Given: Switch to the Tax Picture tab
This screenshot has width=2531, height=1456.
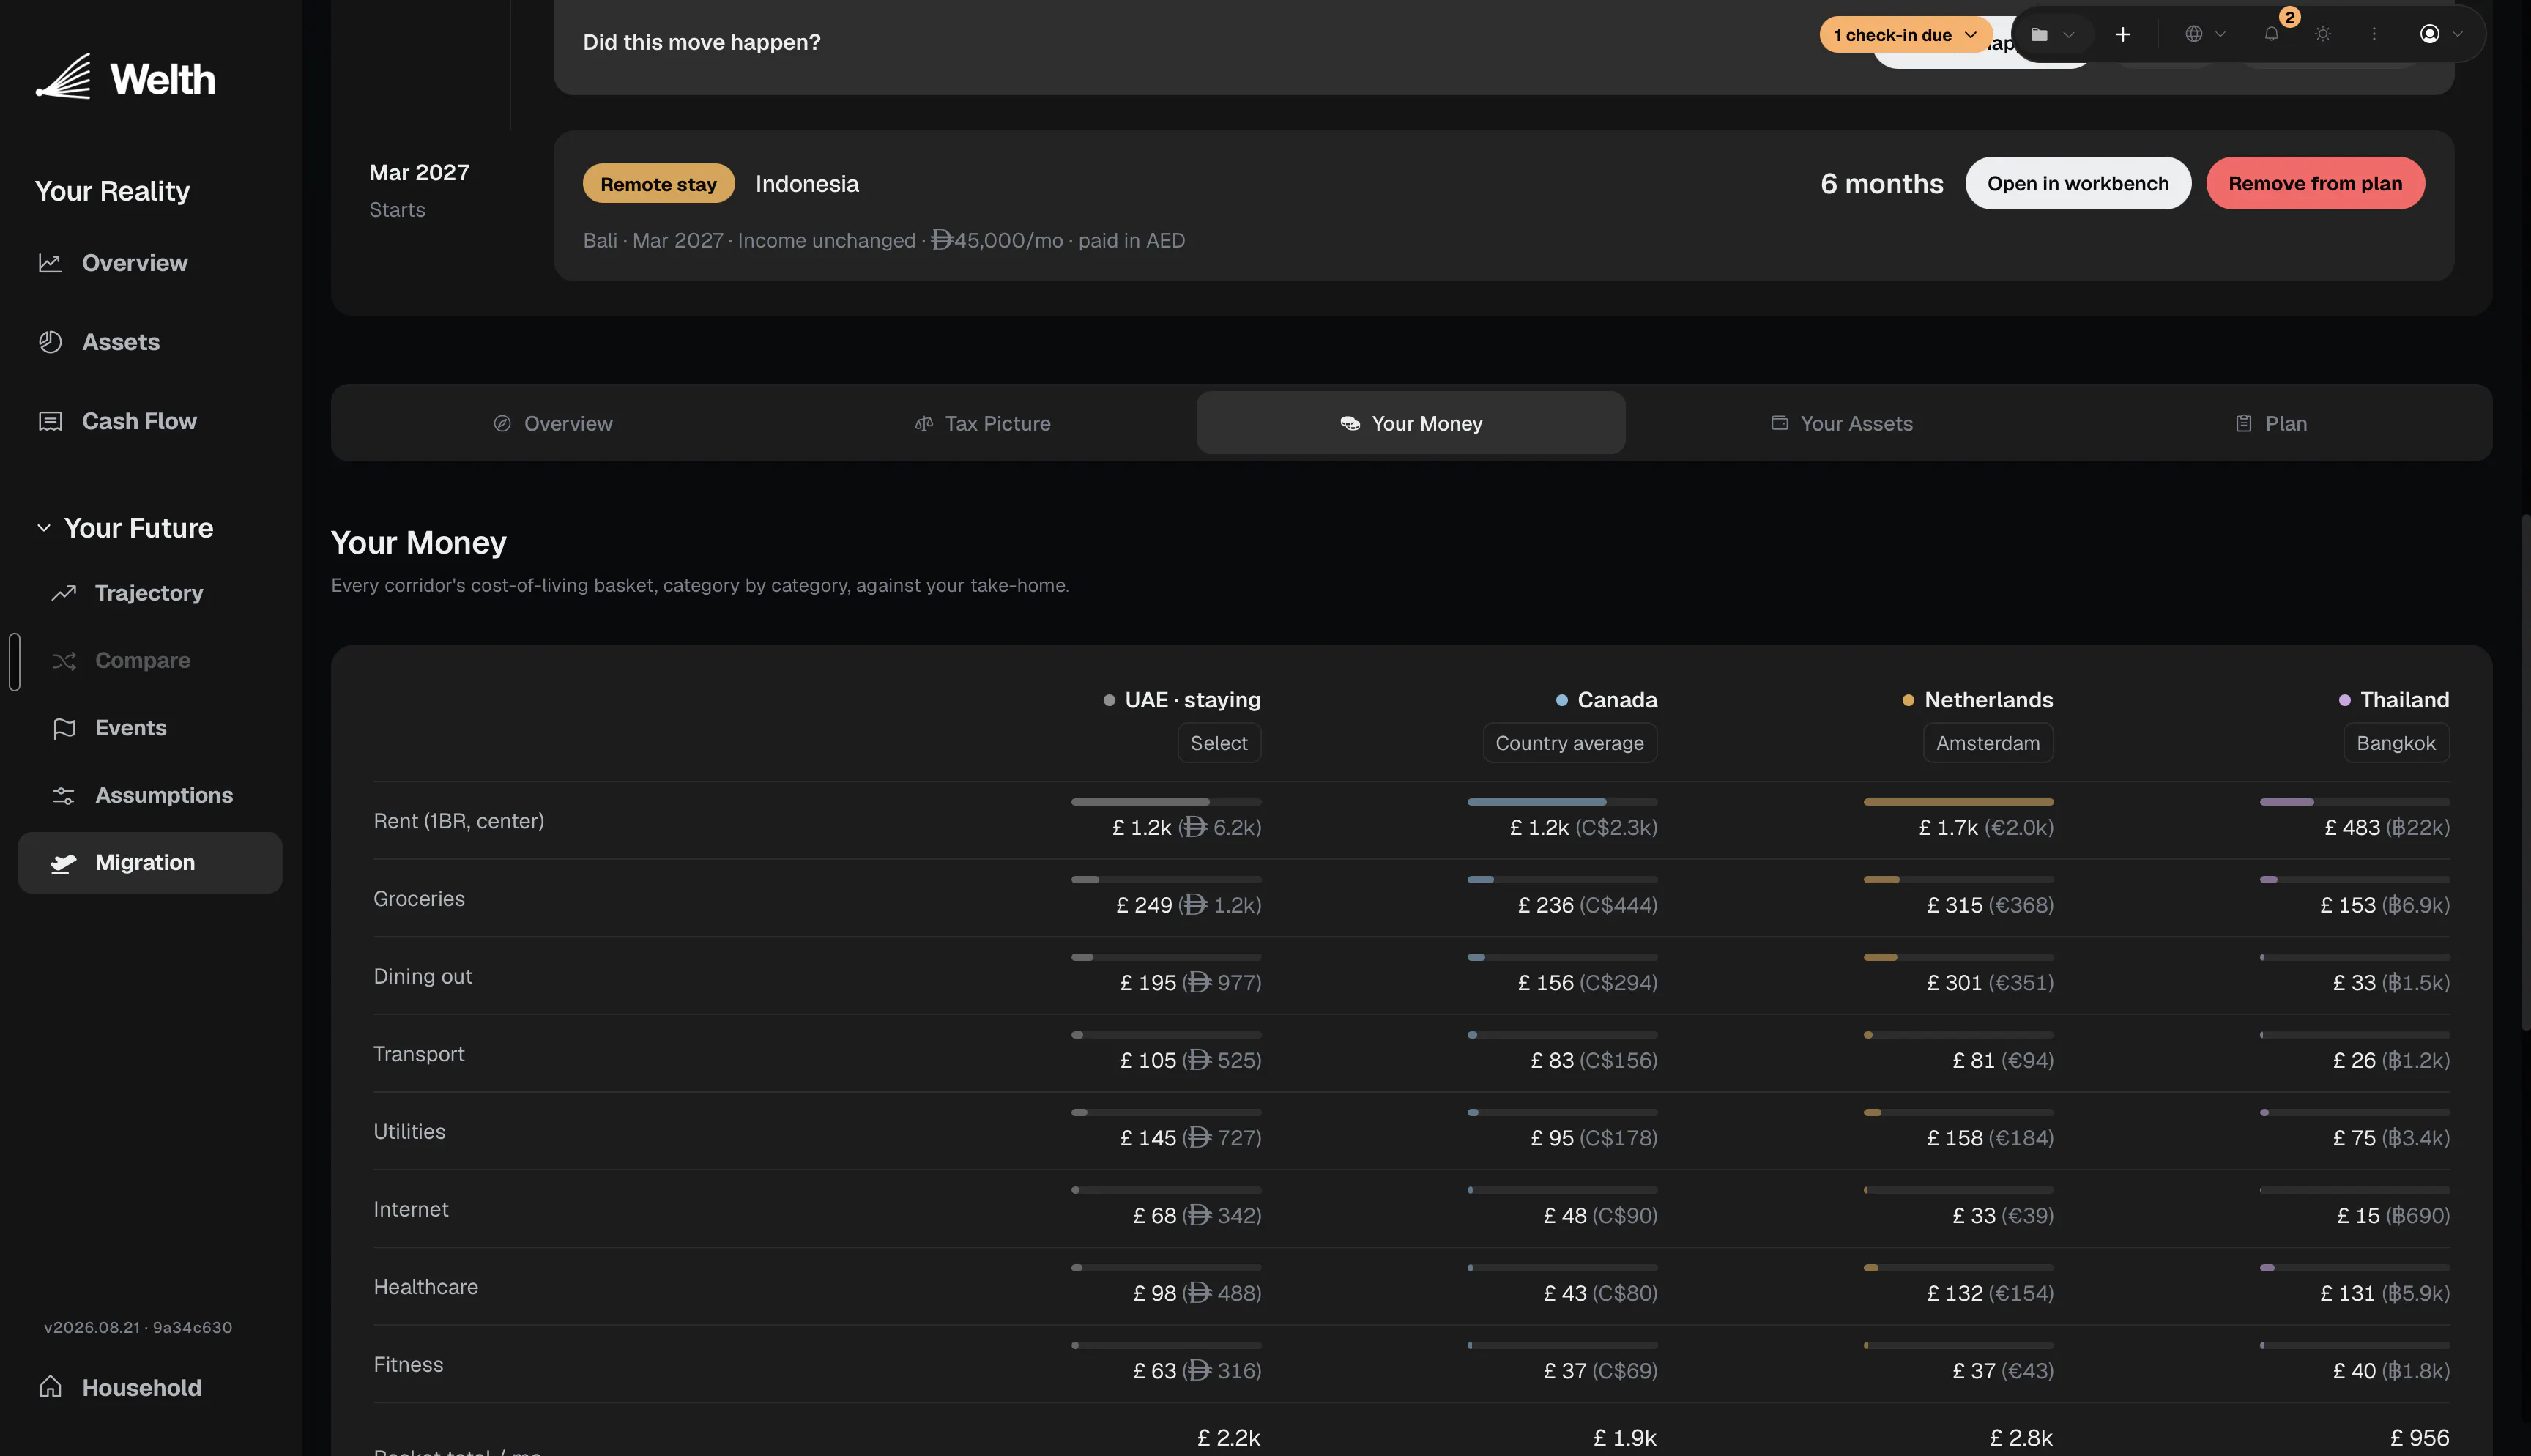Looking at the screenshot, I should point(981,423).
